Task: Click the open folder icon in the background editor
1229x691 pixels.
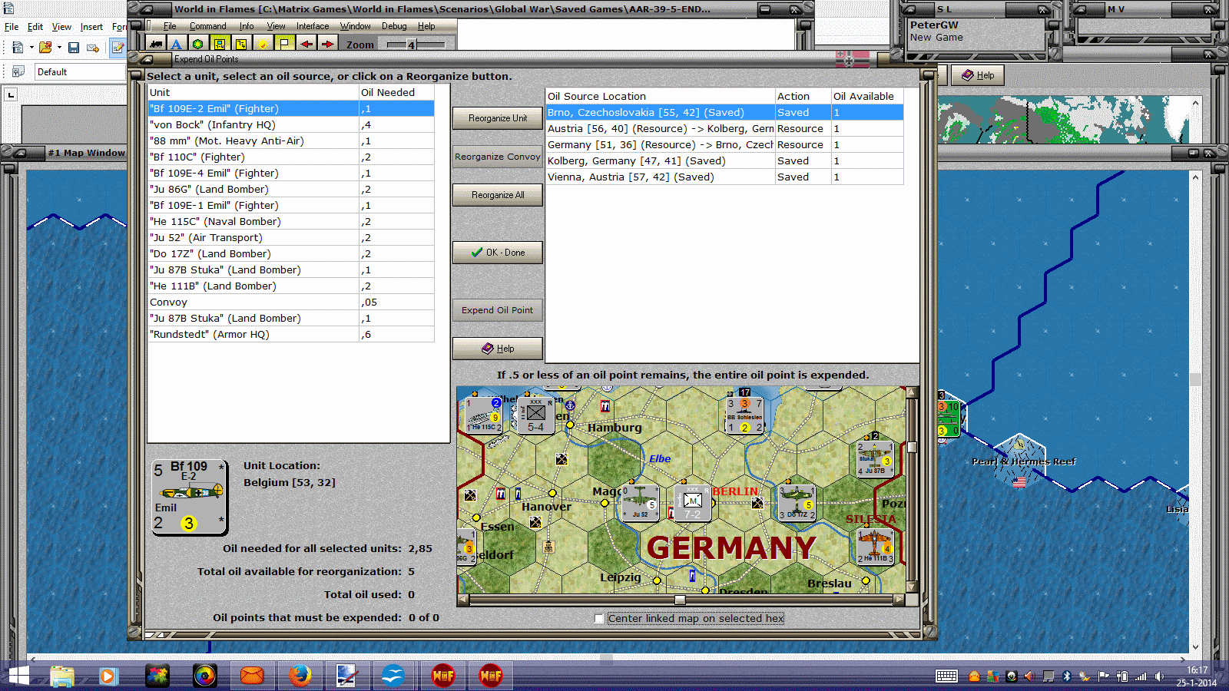Action: 45,48
